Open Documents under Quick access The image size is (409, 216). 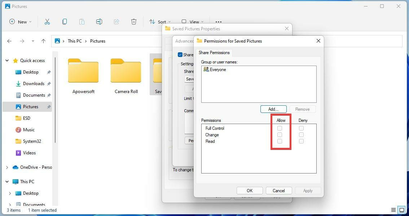click(34, 95)
